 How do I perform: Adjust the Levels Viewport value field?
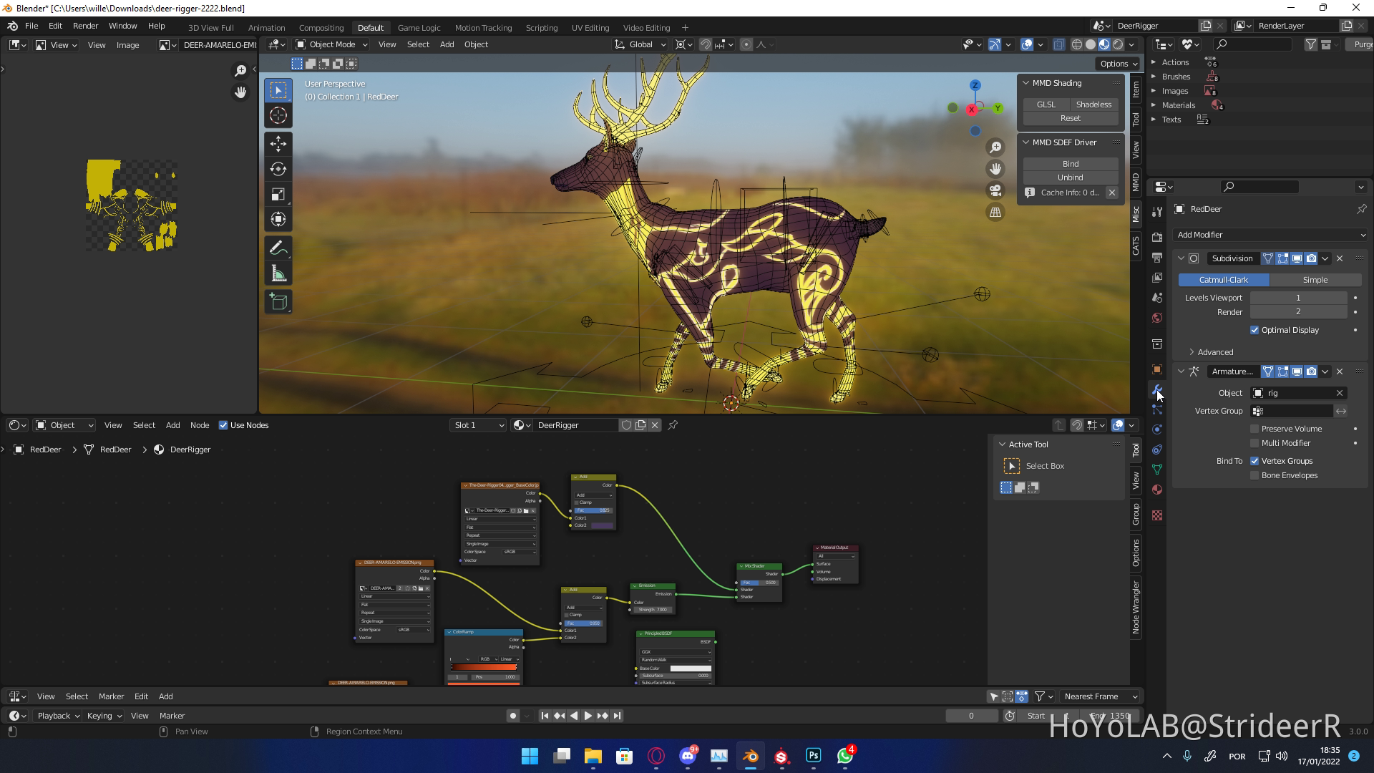[1298, 298]
